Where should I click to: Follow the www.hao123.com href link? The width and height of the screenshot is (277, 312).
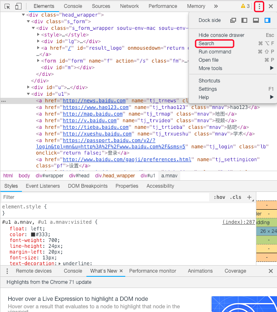[96, 107]
